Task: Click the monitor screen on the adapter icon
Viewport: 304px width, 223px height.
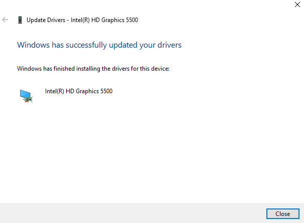Action: (25, 93)
